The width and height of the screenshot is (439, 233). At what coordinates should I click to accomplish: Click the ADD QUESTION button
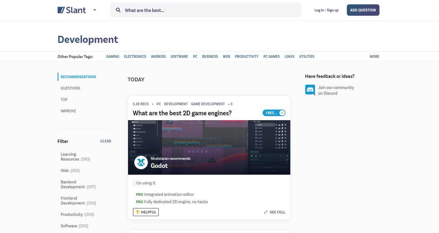363,10
